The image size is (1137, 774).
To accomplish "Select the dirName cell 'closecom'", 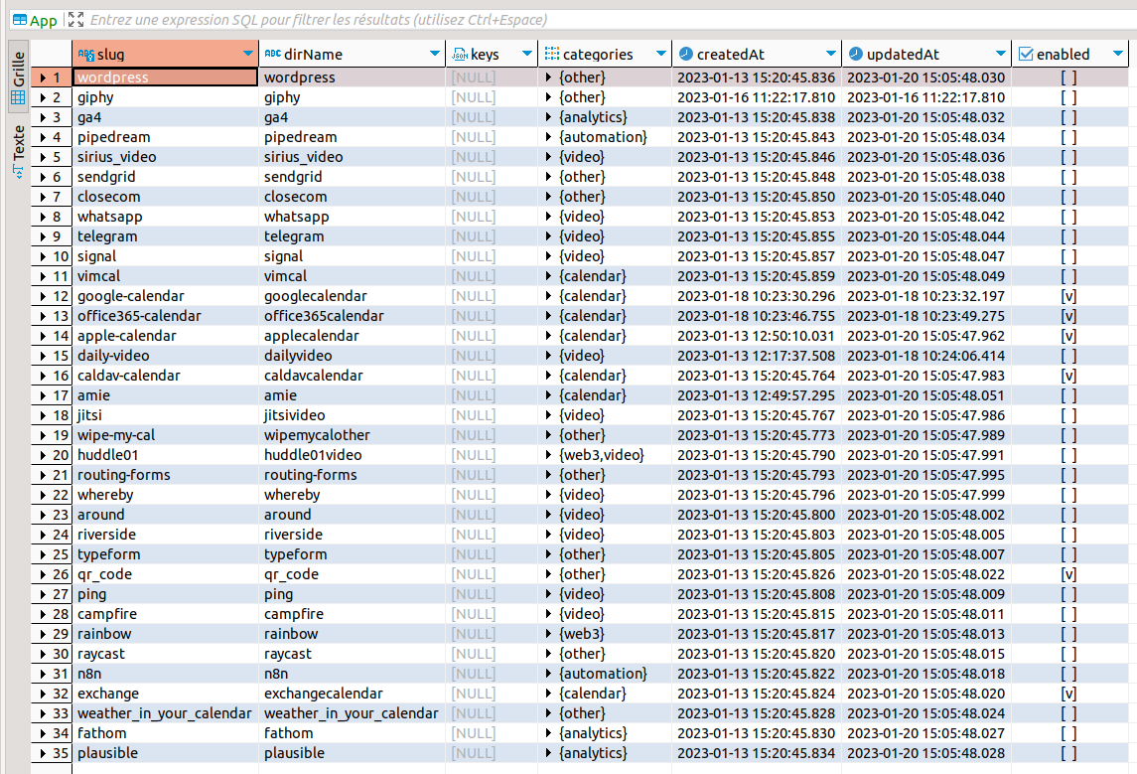I will coord(352,197).
